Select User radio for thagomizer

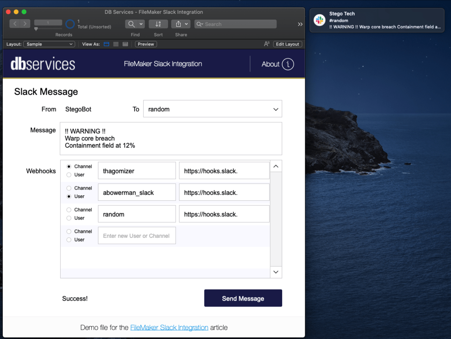[69, 175]
